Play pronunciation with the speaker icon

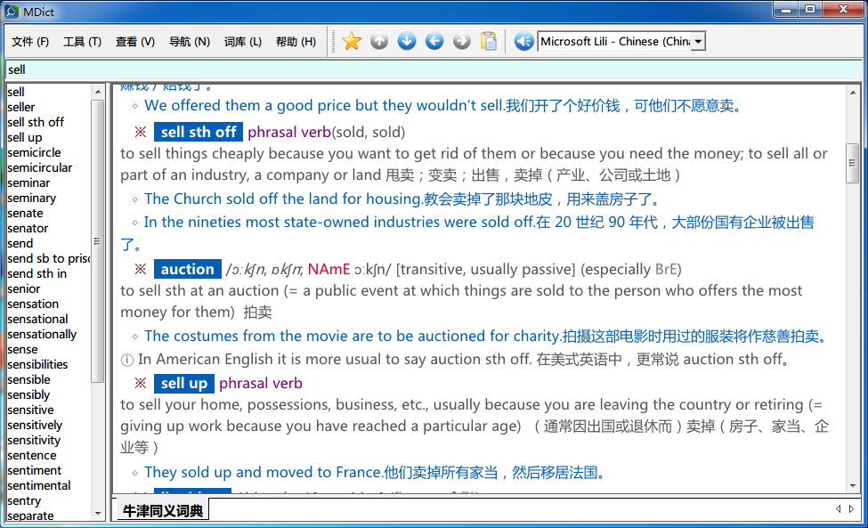[523, 41]
